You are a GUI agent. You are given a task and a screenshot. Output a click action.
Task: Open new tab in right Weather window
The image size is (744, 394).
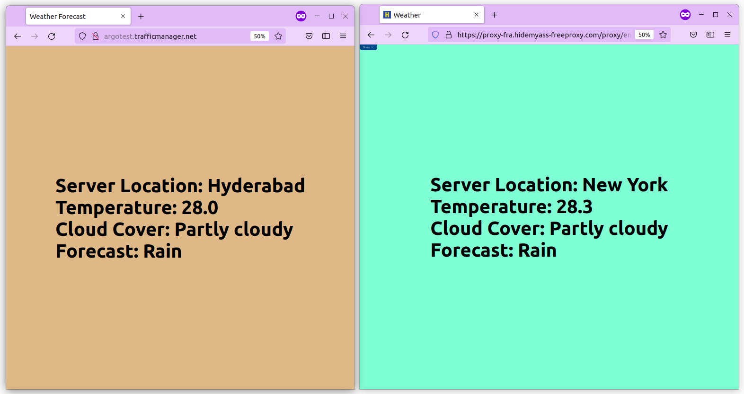click(x=495, y=15)
